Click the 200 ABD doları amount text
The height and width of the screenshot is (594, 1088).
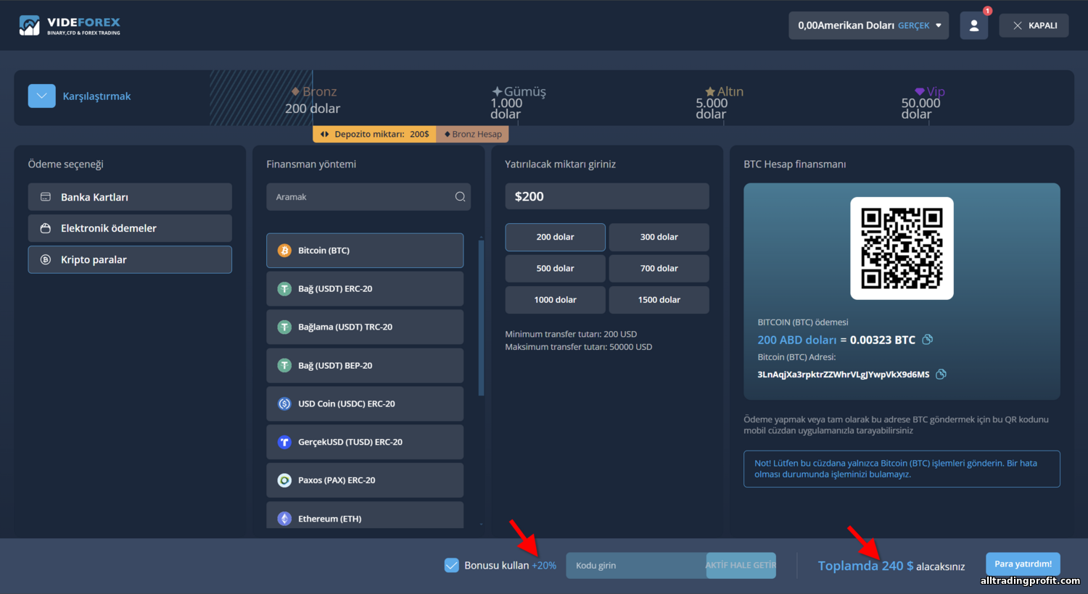click(797, 340)
